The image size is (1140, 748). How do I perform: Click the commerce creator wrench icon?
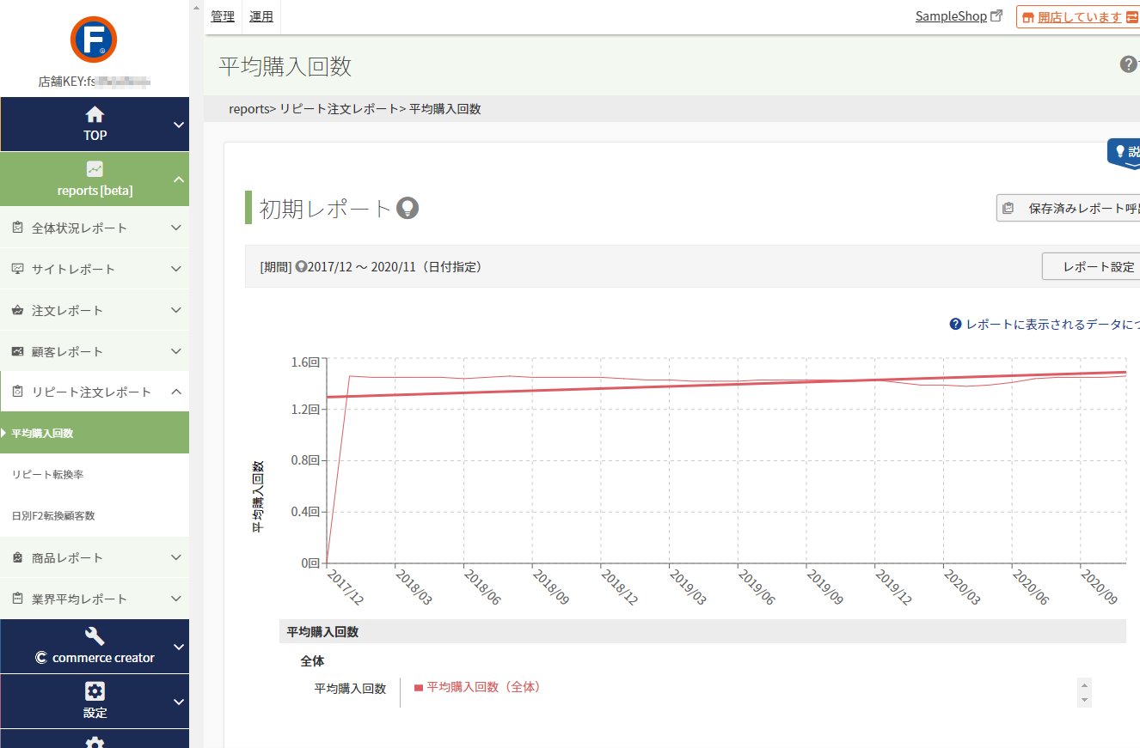tap(95, 636)
